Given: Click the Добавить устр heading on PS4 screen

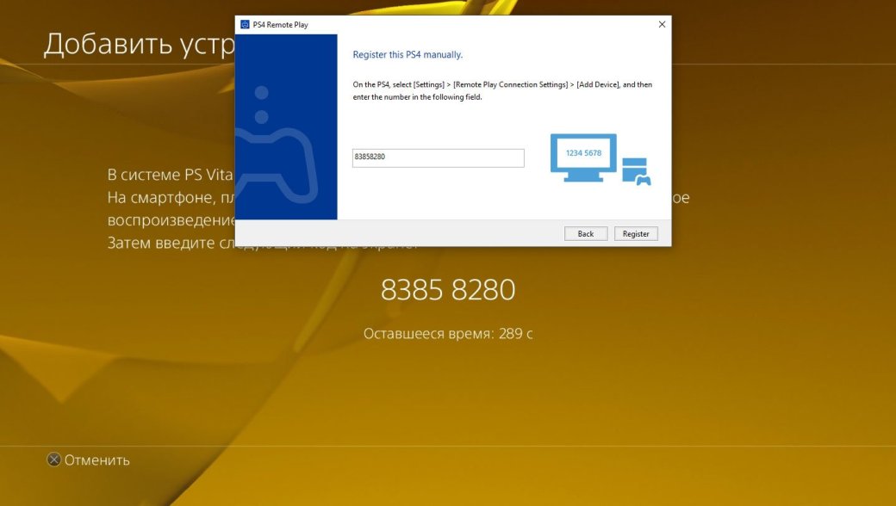Looking at the screenshot, I should 139,44.
